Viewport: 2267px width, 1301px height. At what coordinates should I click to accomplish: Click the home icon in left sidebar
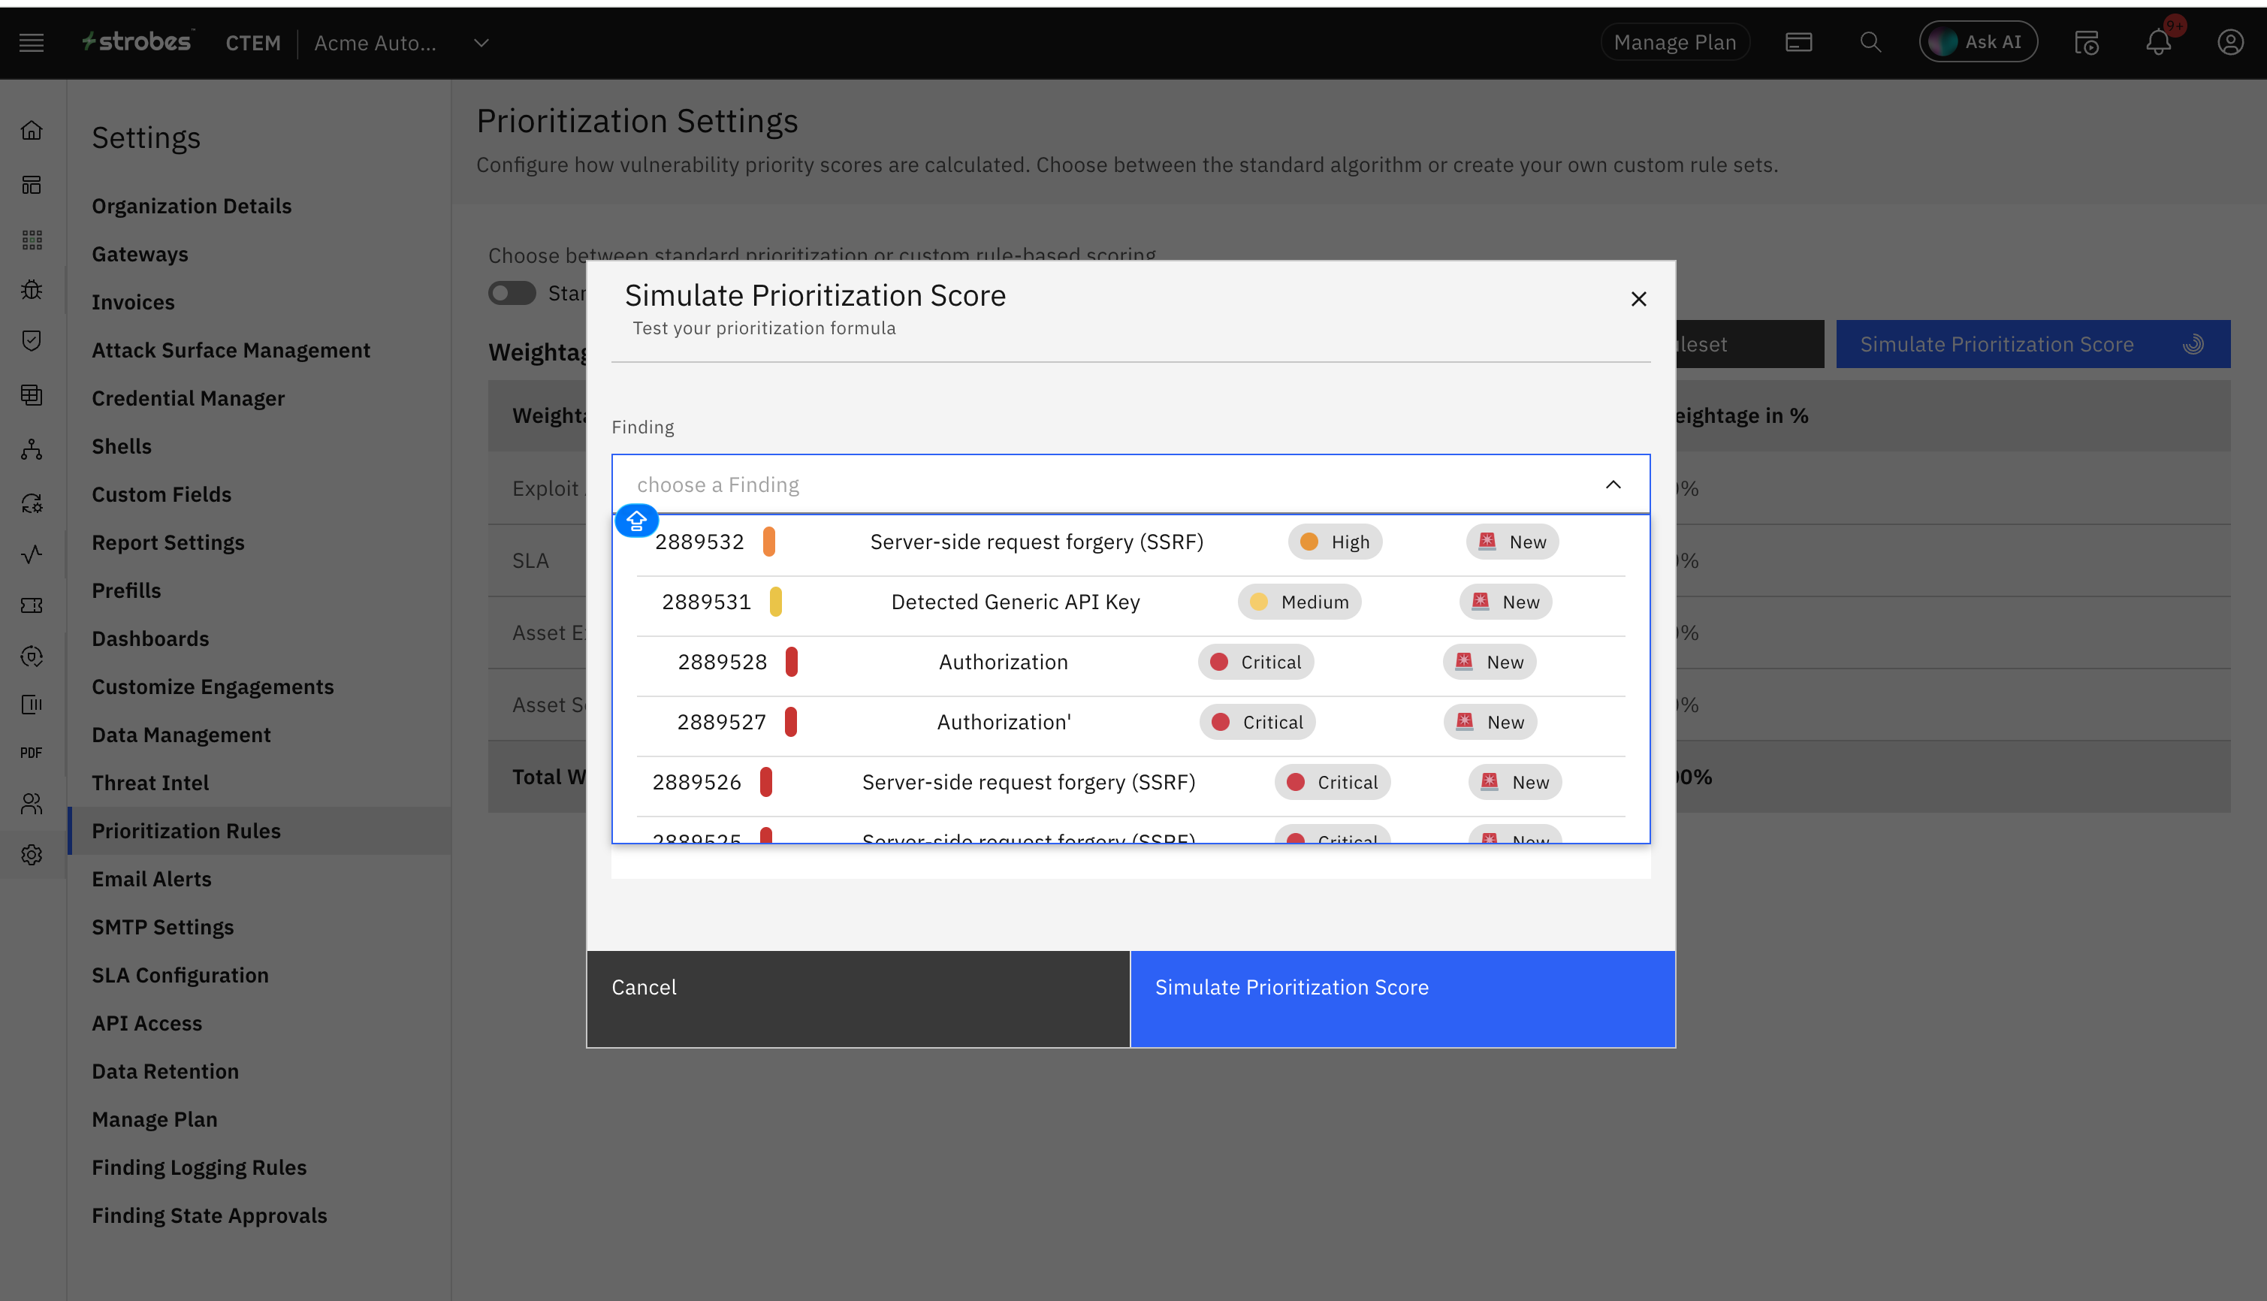point(32,131)
